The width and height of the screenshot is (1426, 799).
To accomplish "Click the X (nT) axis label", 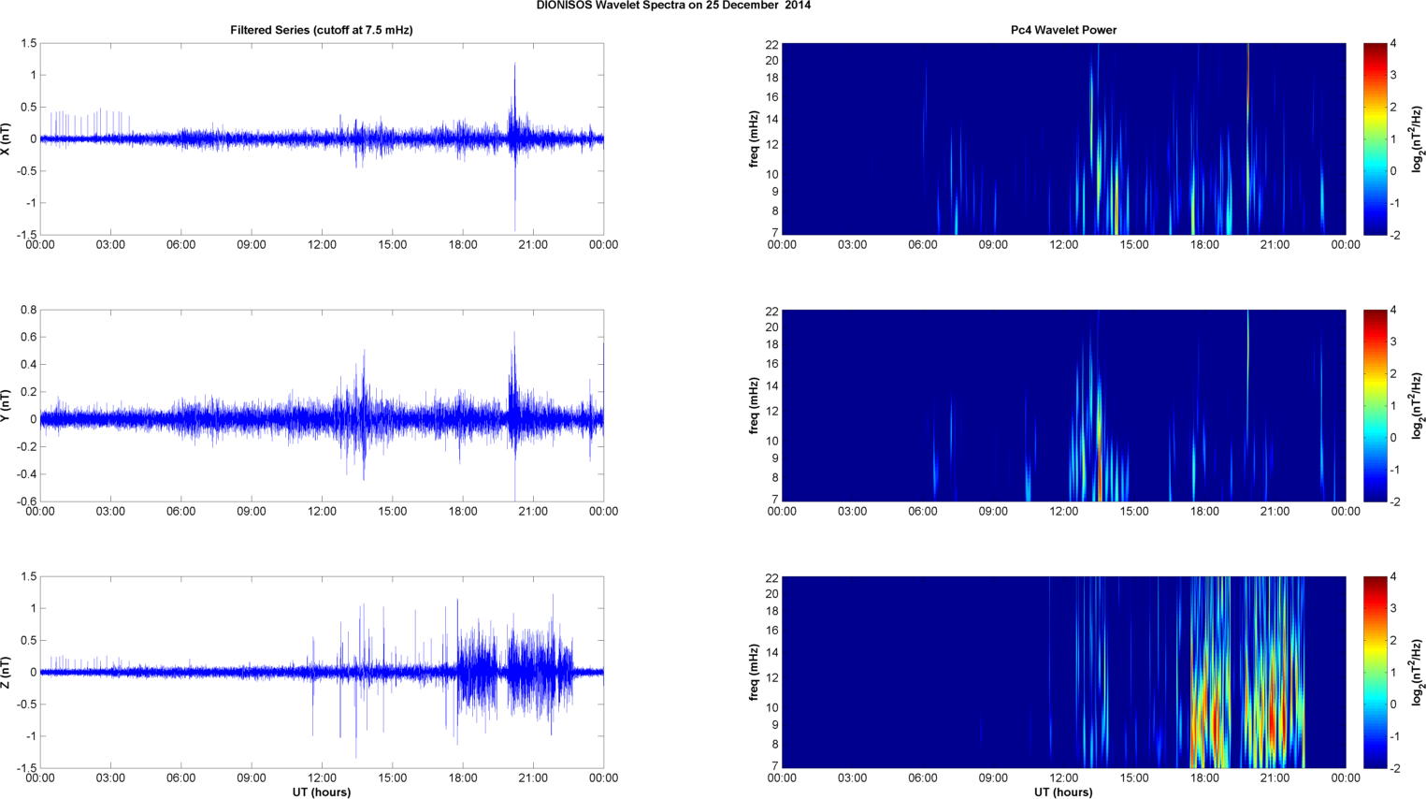I will pos(6,138).
